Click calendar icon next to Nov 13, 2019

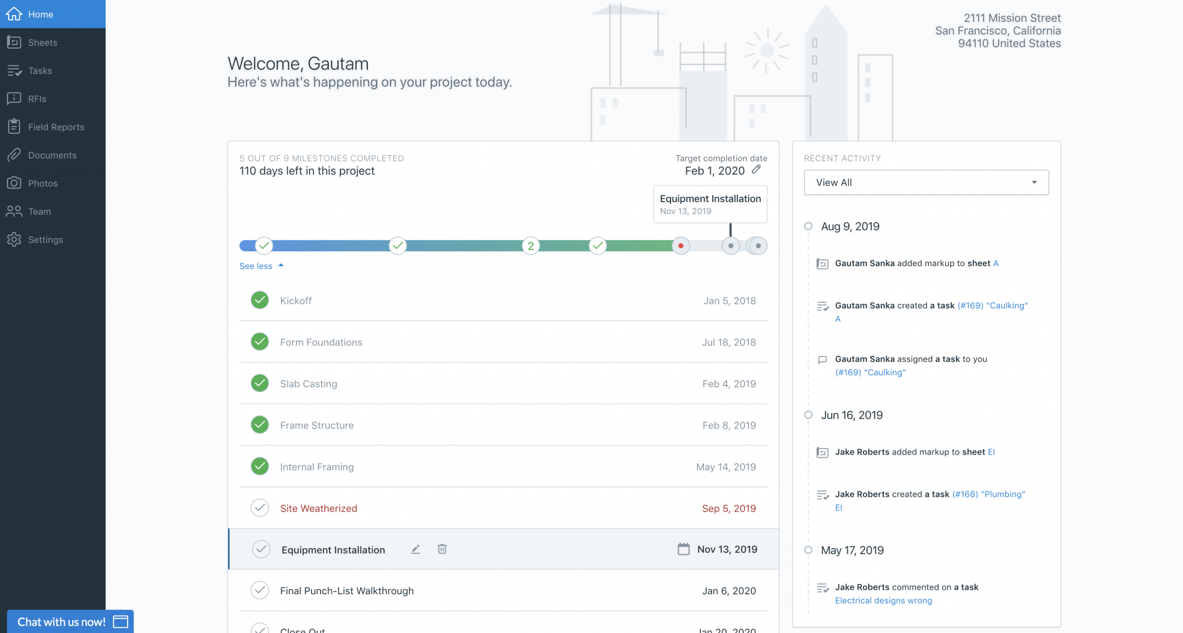(x=683, y=549)
